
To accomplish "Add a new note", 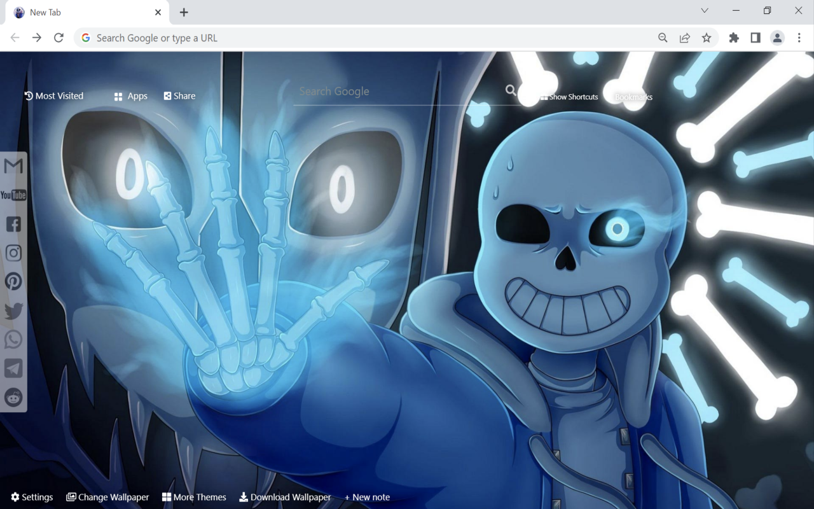I will 367,497.
